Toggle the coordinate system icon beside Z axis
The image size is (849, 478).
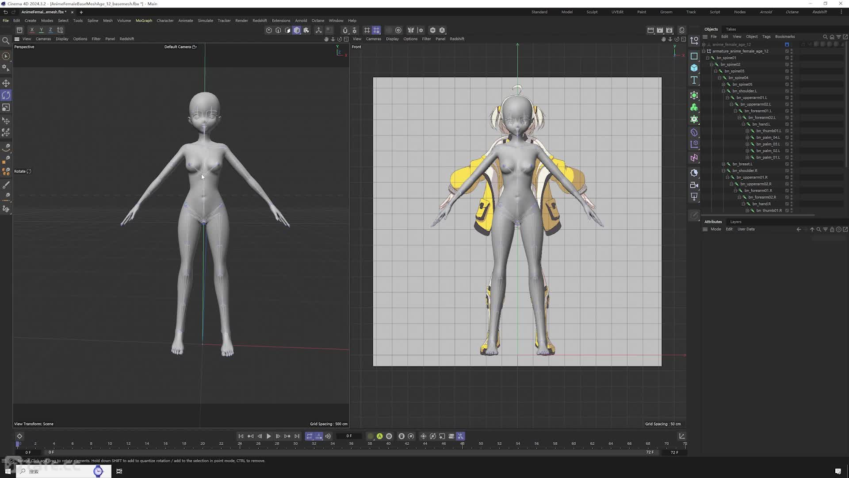(60, 30)
